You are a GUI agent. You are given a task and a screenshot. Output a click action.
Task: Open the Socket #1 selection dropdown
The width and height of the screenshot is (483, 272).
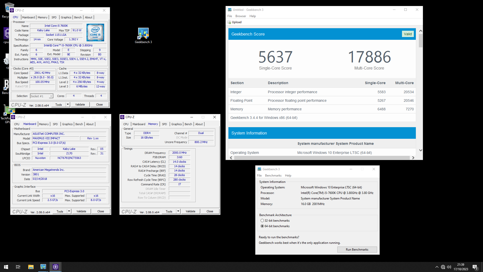51,96
